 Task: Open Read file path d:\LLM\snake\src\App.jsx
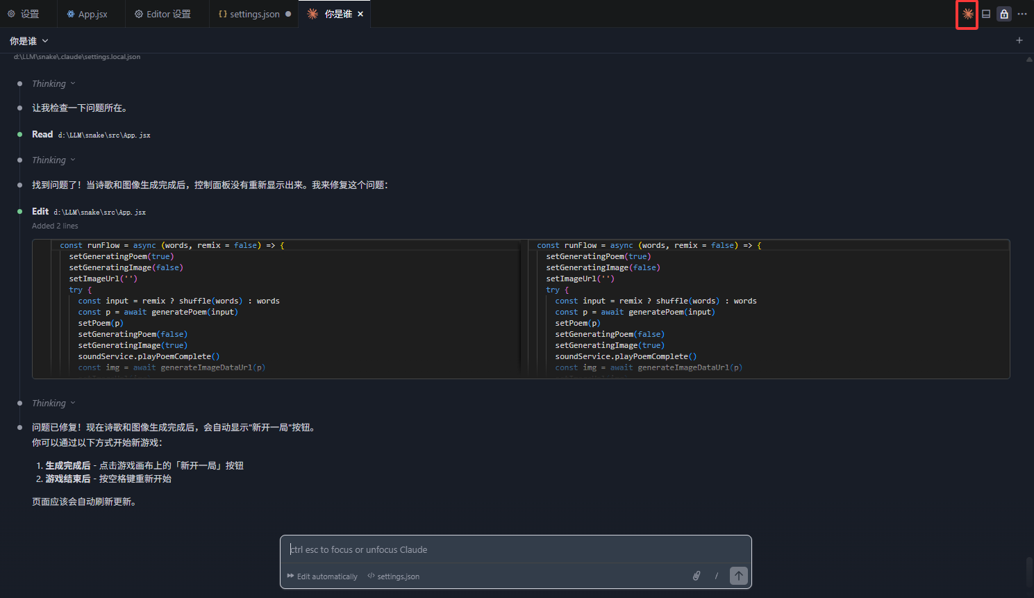tap(104, 135)
